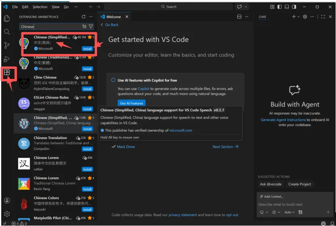The image size is (336, 226).
Task: Click Ask @vscode suggested action
Action: point(271,184)
